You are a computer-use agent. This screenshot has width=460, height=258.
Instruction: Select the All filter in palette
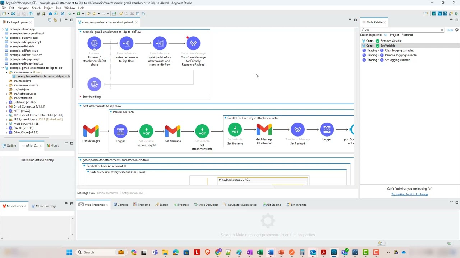coord(385,35)
